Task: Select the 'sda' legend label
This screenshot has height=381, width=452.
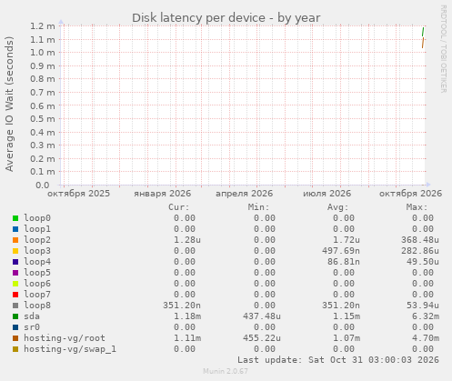Action: click(32, 316)
